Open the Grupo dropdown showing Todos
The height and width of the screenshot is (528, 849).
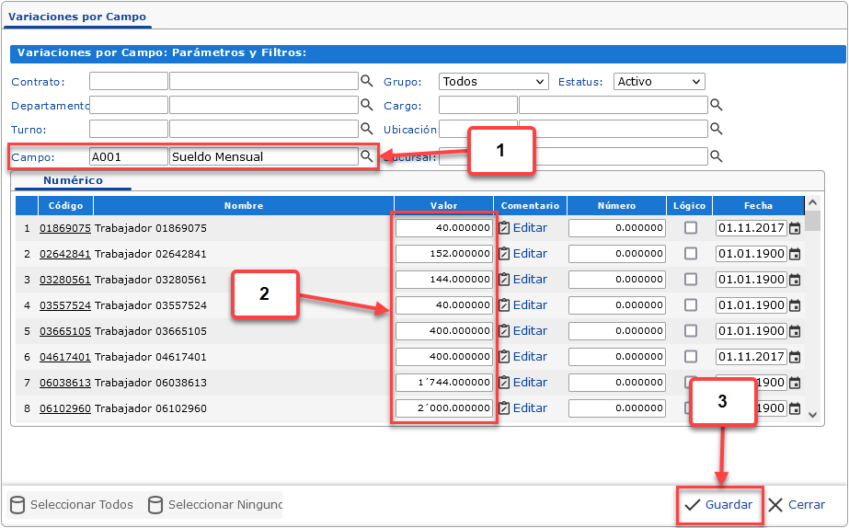click(493, 82)
